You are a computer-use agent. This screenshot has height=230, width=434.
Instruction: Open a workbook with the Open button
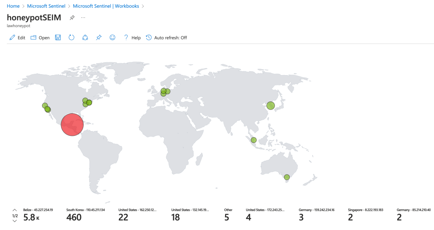coord(40,38)
